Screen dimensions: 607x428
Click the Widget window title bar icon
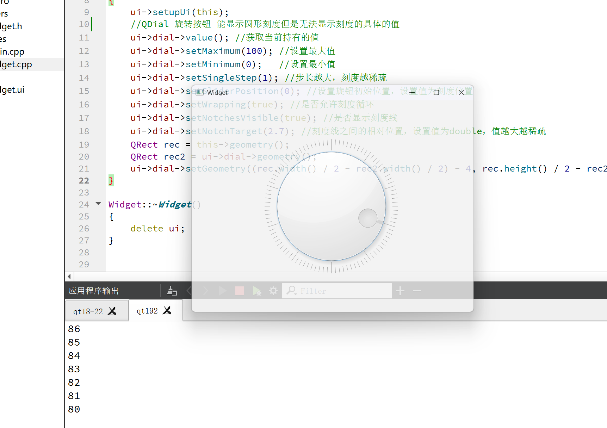coord(199,92)
